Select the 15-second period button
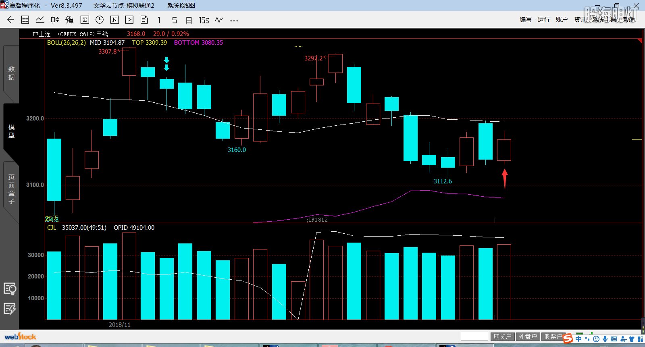The width and height of the screenshot is (645, 347). pyautogui.click(x=204, y=20)
